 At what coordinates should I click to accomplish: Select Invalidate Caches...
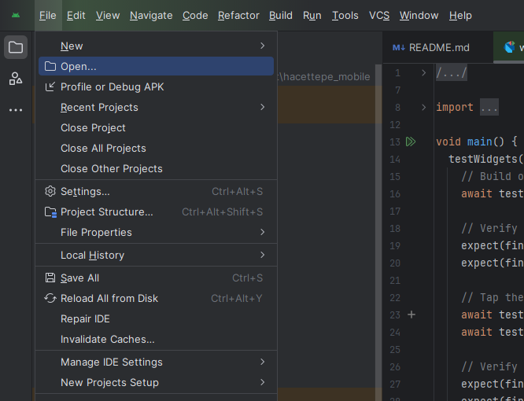pos(156,339)
